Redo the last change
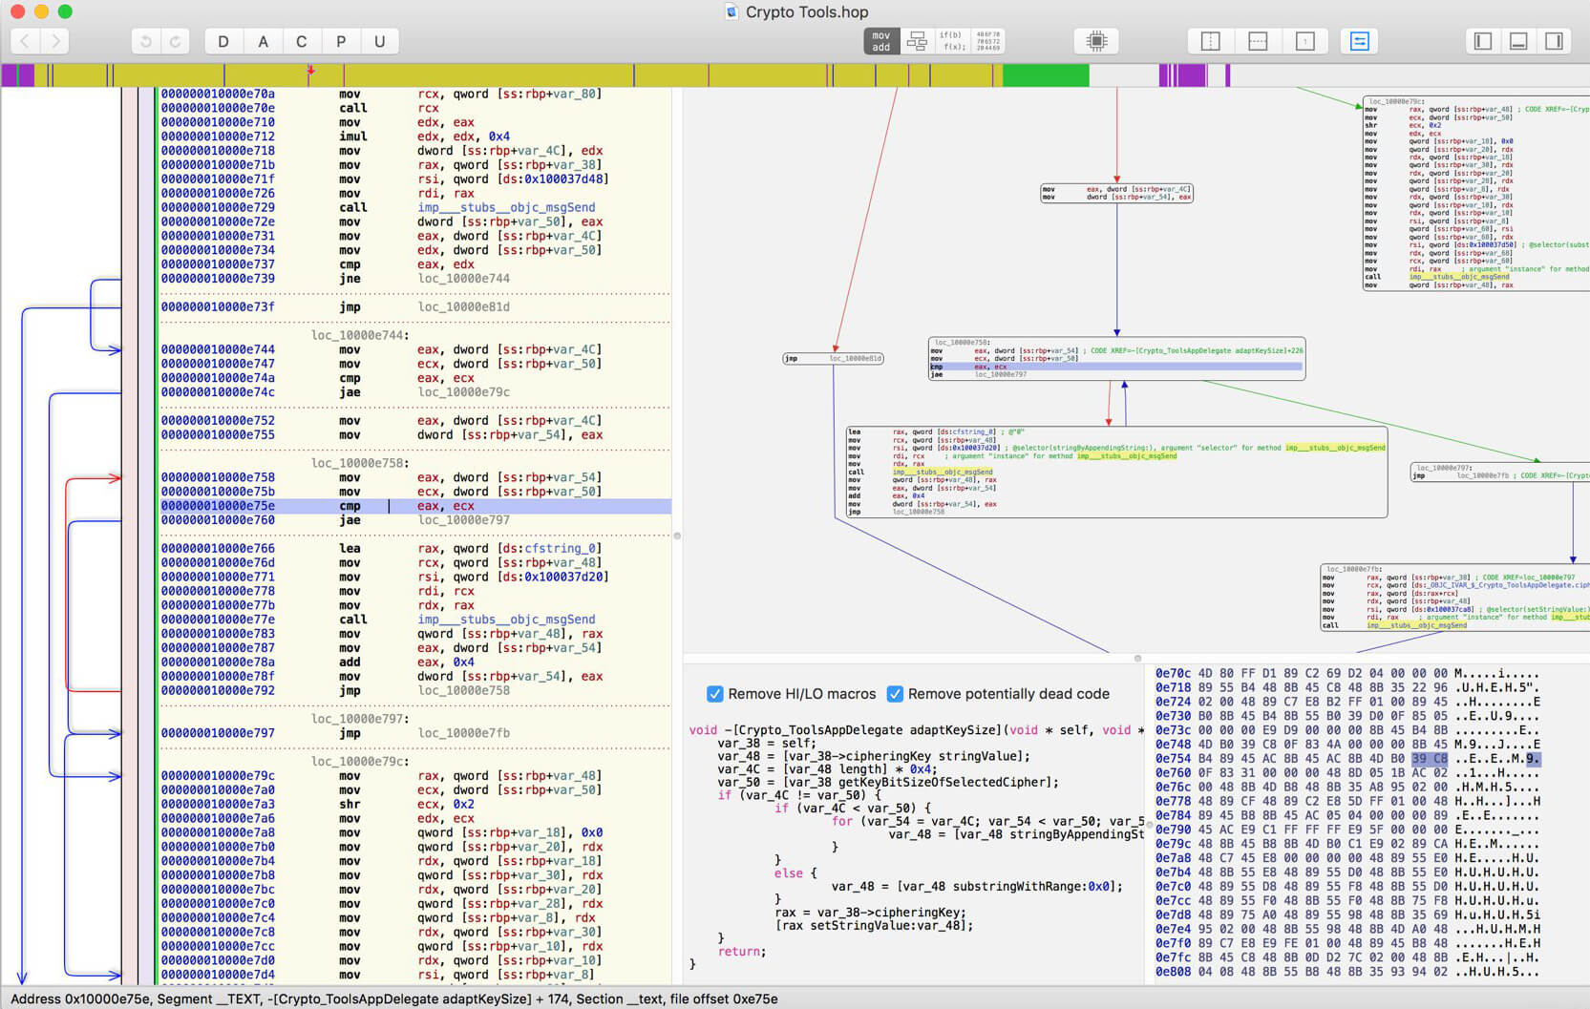Viewport: 1590px width, 1009px height. (176, 41)
